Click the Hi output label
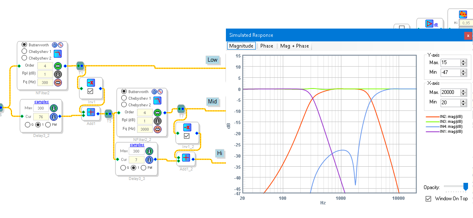This screenshot has height=218, width=473. (220, 153)
